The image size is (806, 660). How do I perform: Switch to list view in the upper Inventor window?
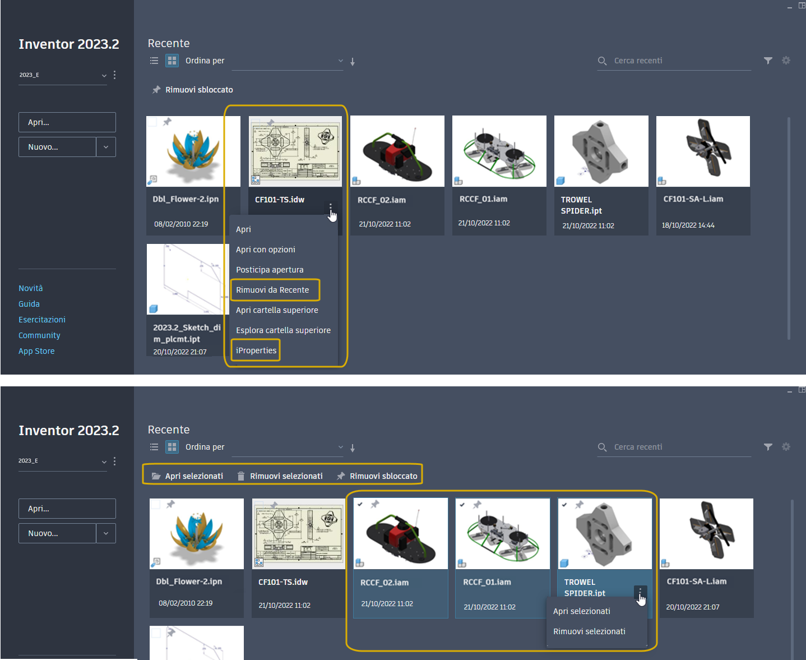click(154, 61)
